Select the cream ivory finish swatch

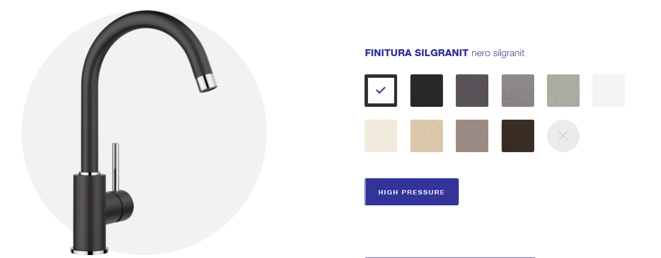pos(381,136)
